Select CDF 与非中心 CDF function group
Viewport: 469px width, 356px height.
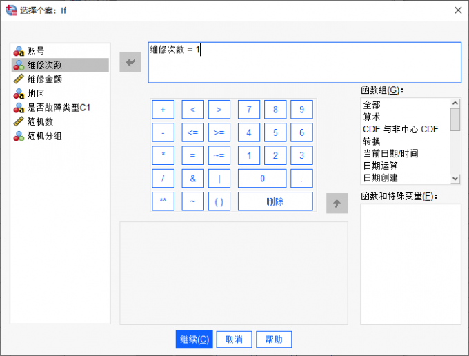[x=406, y=129]
